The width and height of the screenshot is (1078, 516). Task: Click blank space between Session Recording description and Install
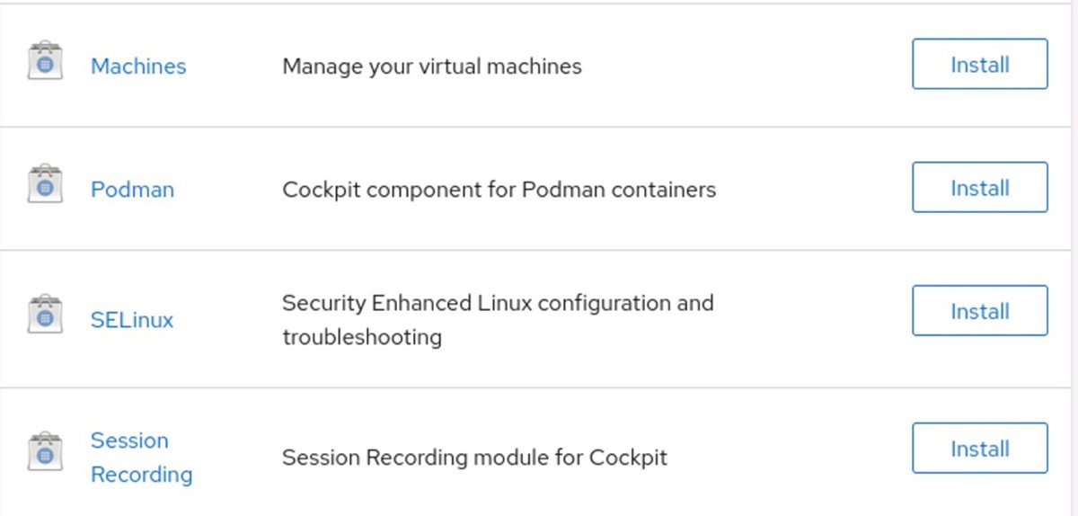791,457
